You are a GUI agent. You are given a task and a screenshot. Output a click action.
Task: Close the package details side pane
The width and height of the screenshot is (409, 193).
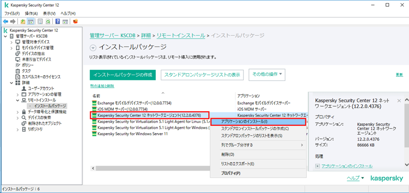[399, 101]
